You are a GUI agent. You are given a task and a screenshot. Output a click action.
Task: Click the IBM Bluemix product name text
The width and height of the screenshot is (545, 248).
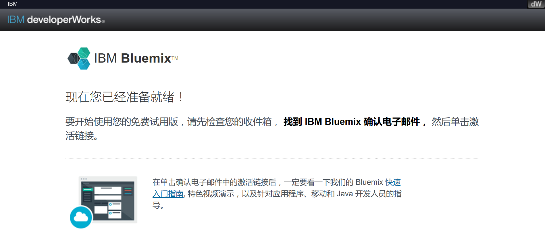(x=132, y=58)
